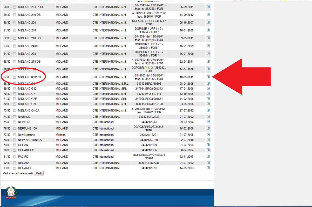Open details icon for MIDLAND 278 DS row
The height and width of the screenshot is (207, 312).
pos(208,61)
